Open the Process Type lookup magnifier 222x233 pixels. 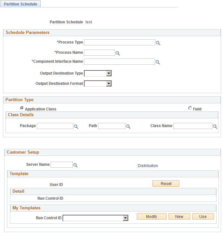(x=158, y=43)
